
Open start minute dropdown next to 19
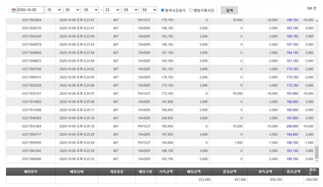tap(72, 10)
